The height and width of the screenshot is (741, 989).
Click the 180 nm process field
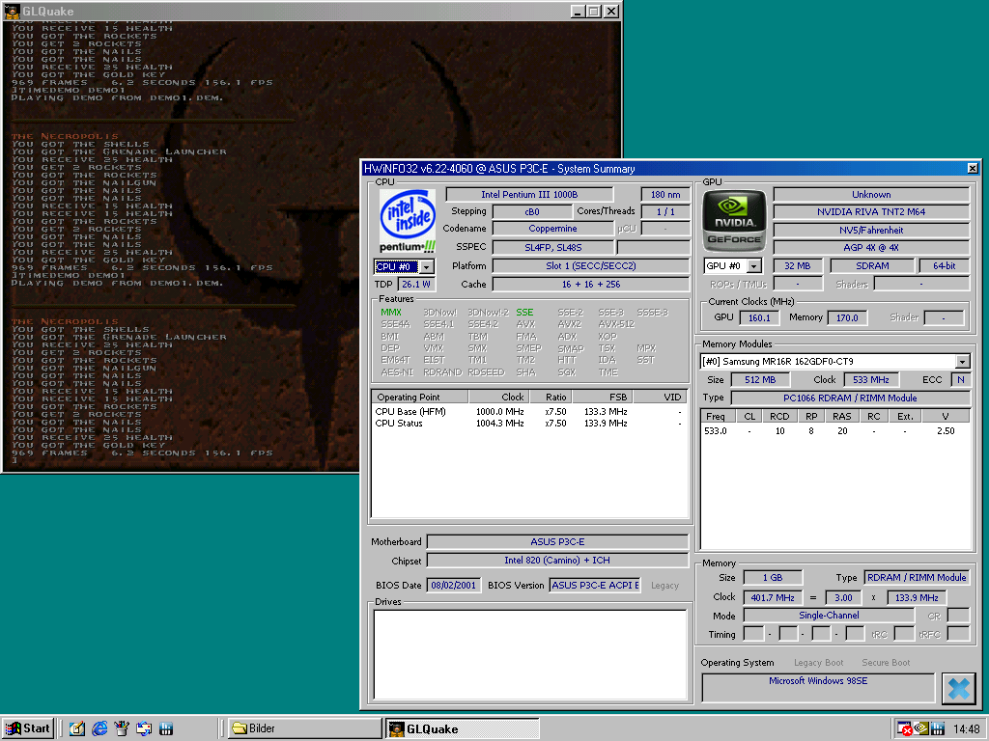[x=665, y=195]
